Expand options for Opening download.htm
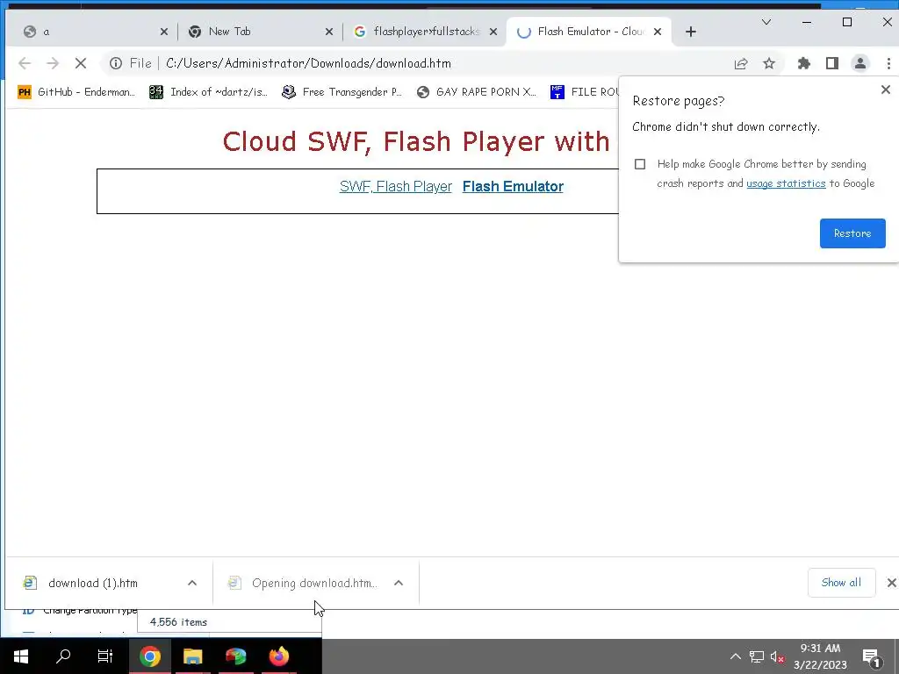 399,584
